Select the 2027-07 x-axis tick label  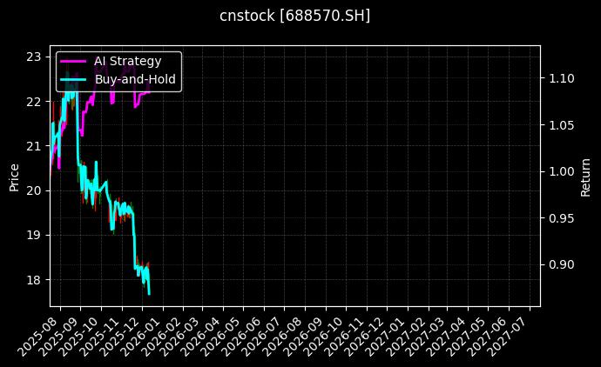coord(512,333)
